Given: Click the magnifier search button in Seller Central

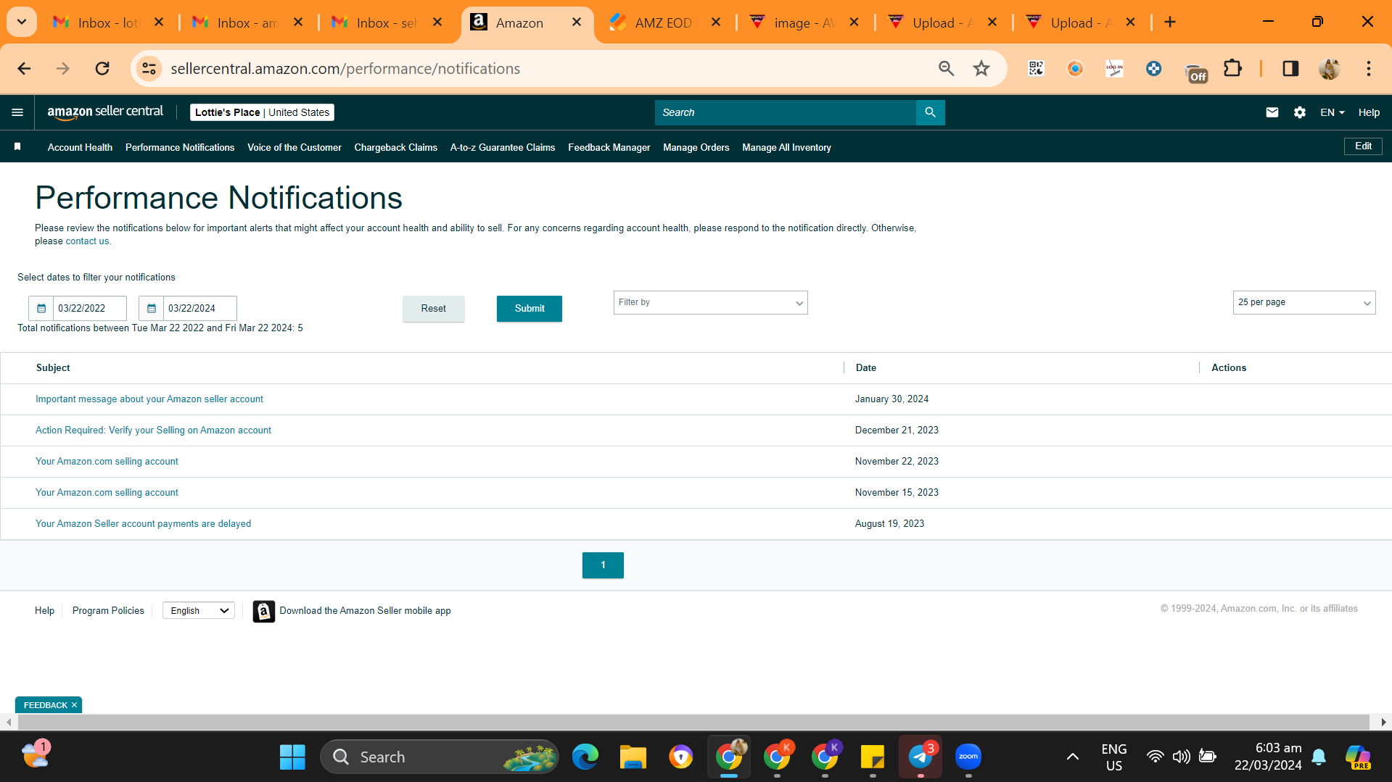Looking at the screenshot, I should coord(930,112).
